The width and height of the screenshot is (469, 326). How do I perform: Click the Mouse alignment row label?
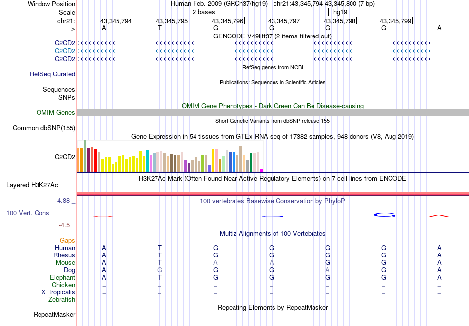click(x=65, y=263)
